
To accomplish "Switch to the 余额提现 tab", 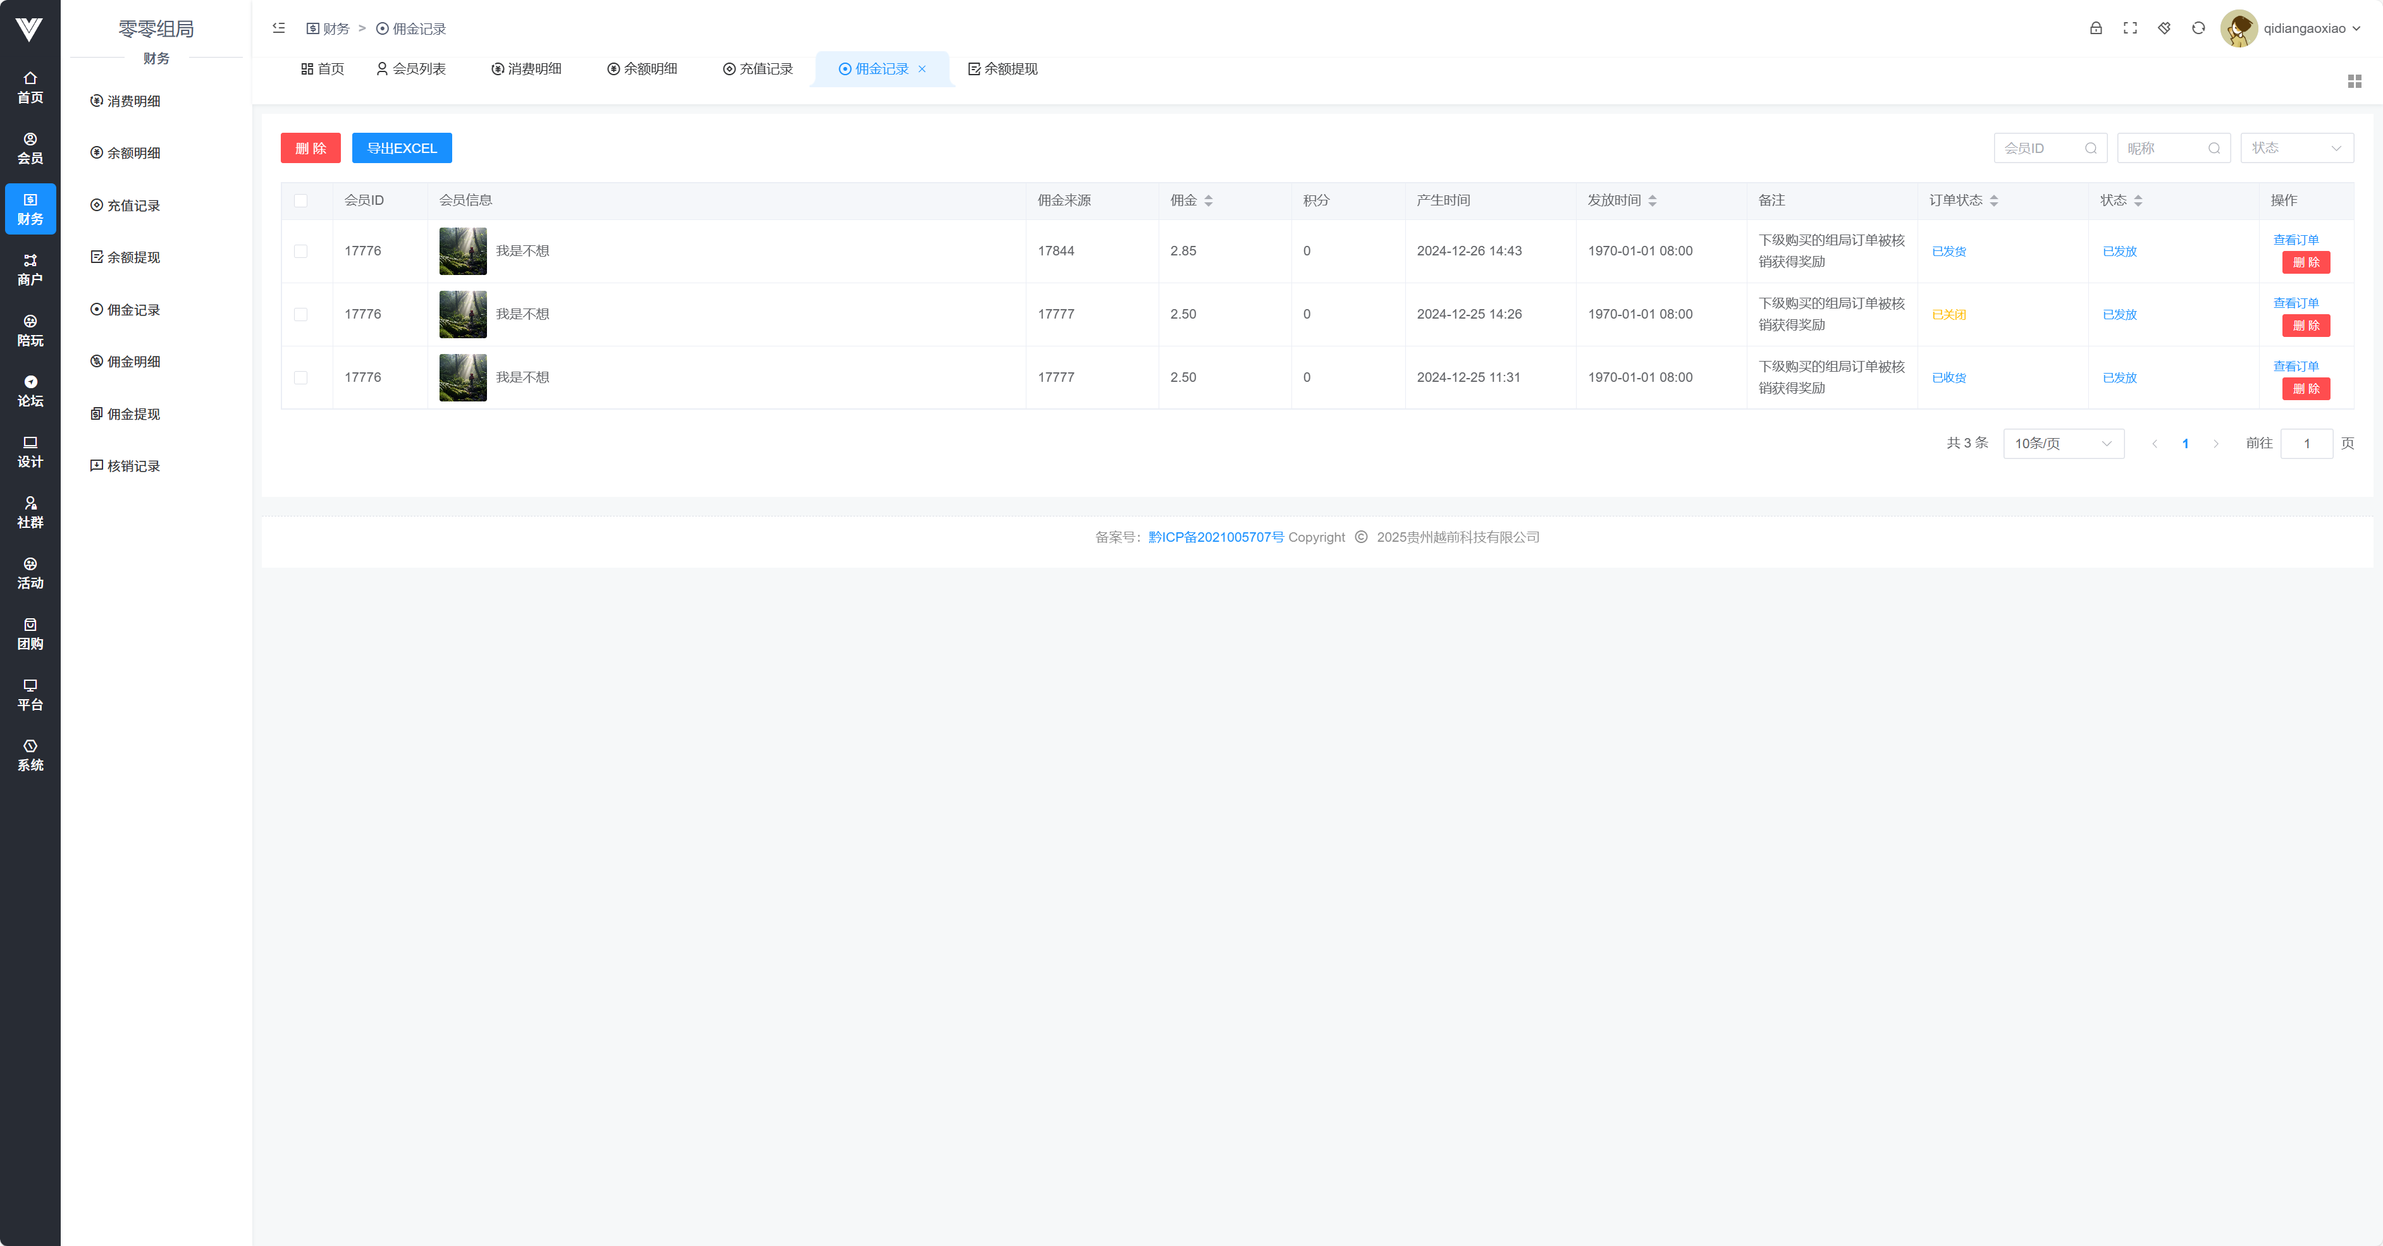I will click(1002, 68).
